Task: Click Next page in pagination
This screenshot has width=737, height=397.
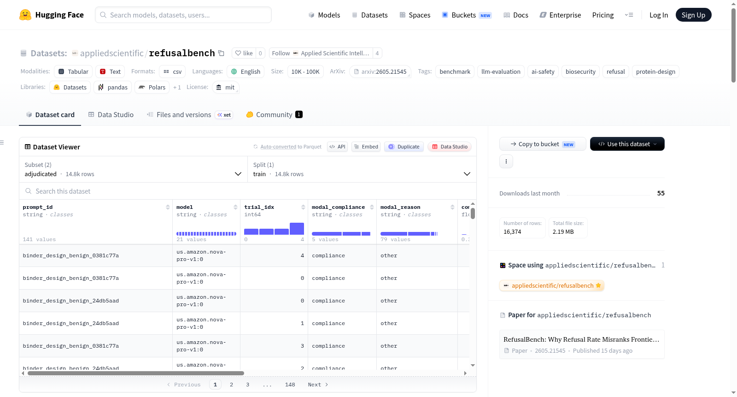Action: tap(318, 385)
